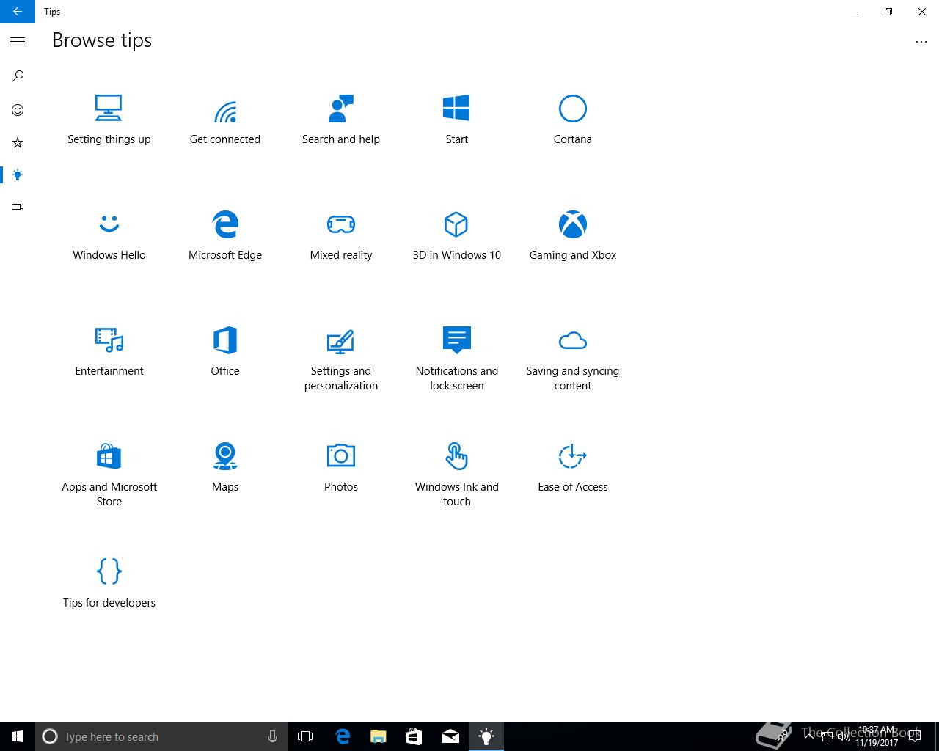Go back with the title bar arrow
The image size is (939, 751).
click(18, 12)
